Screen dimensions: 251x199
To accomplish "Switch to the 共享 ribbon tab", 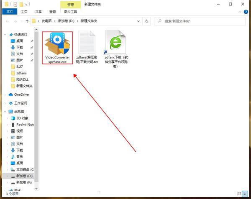I will coord(38,12).
